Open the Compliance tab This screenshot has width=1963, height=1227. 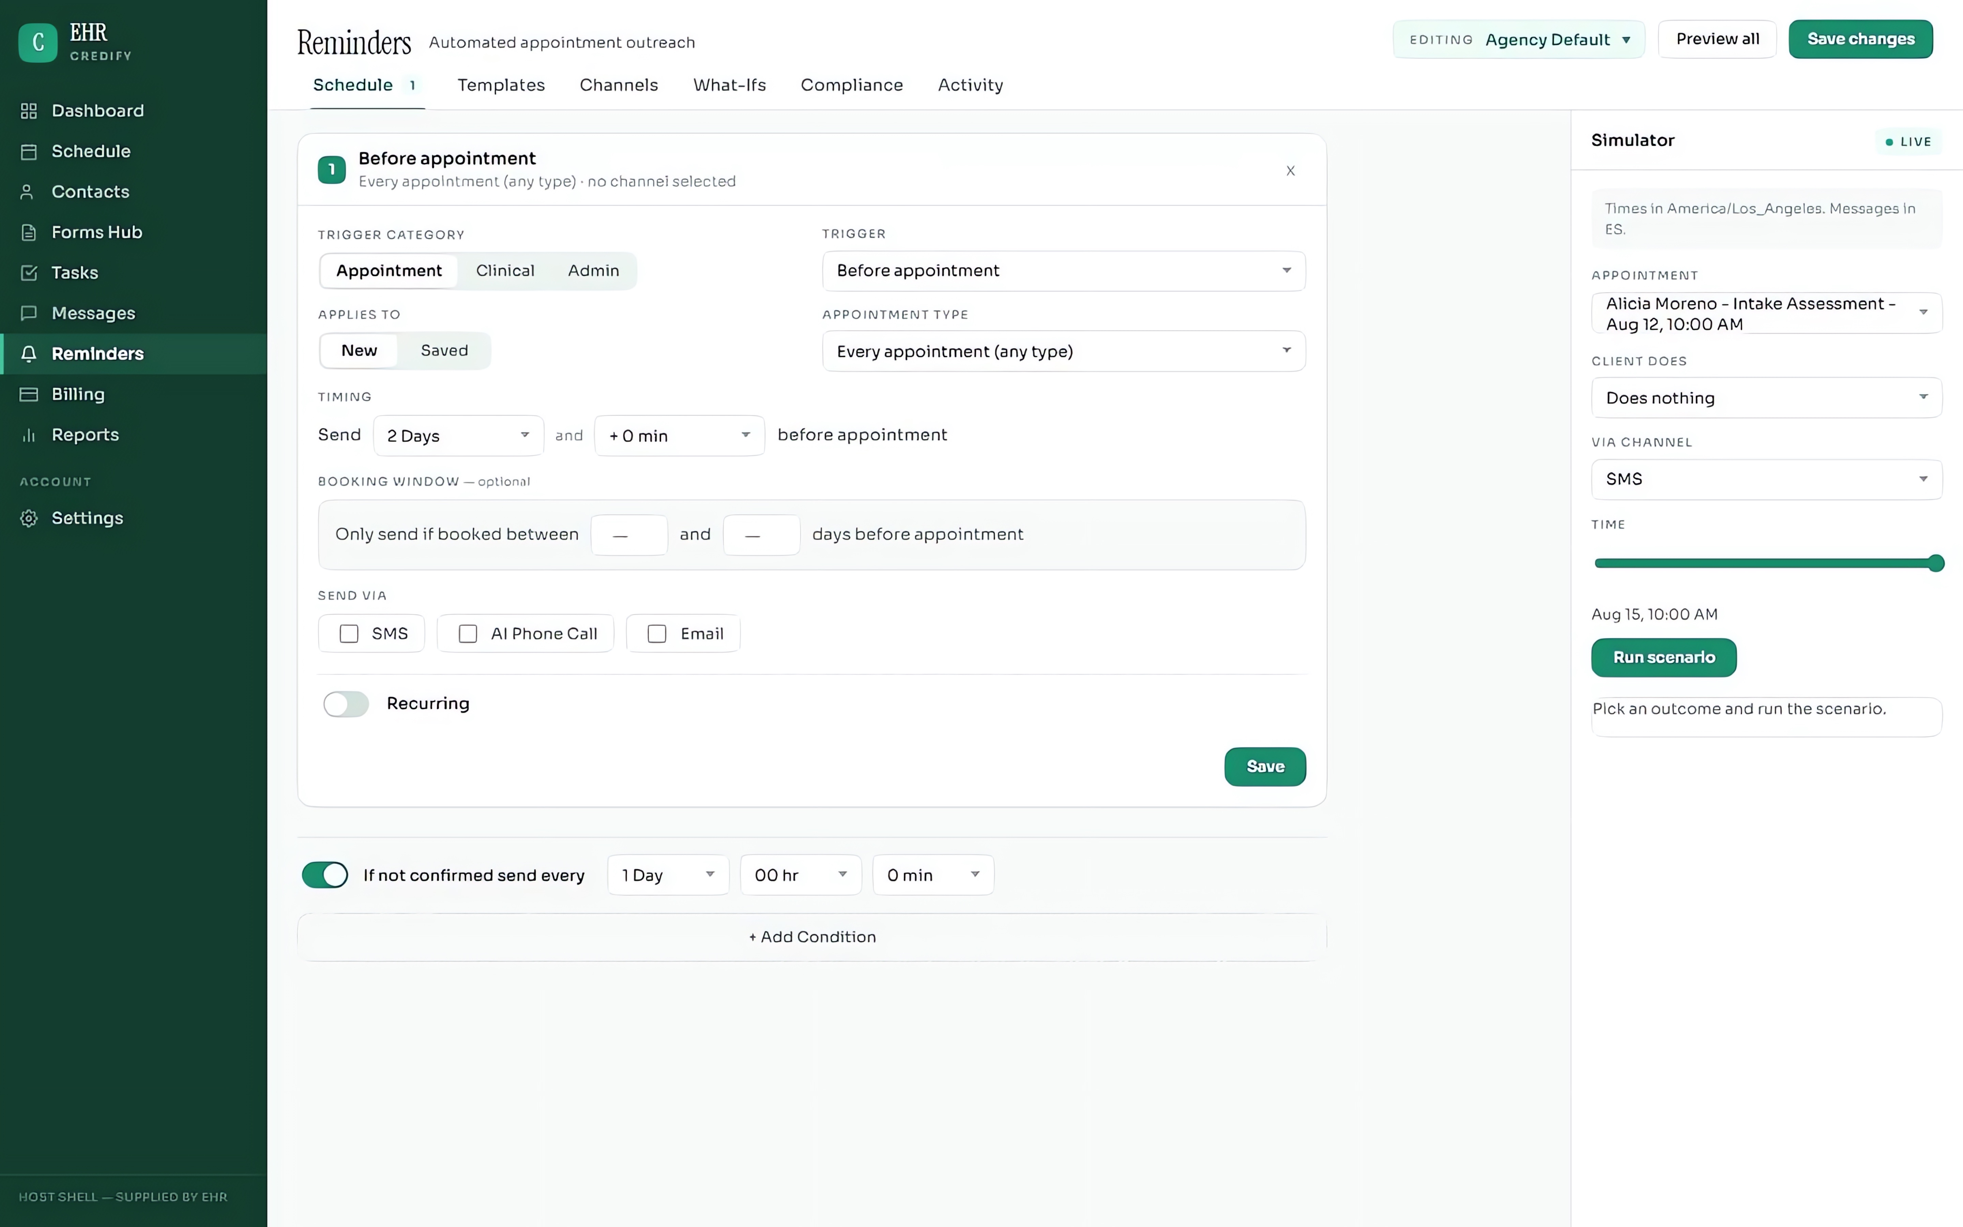[x=852, y=85]
